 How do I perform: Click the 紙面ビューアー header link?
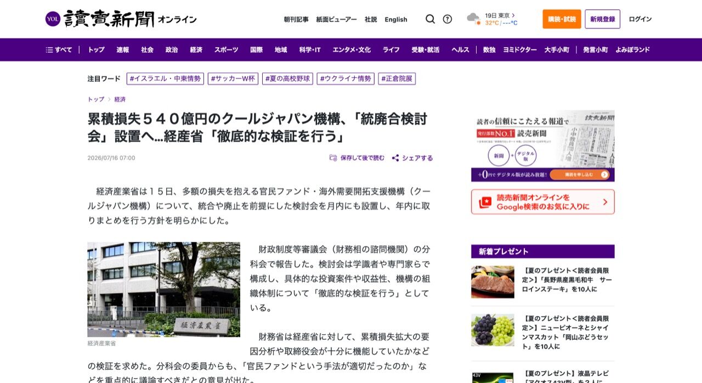[x=336, y=19]
